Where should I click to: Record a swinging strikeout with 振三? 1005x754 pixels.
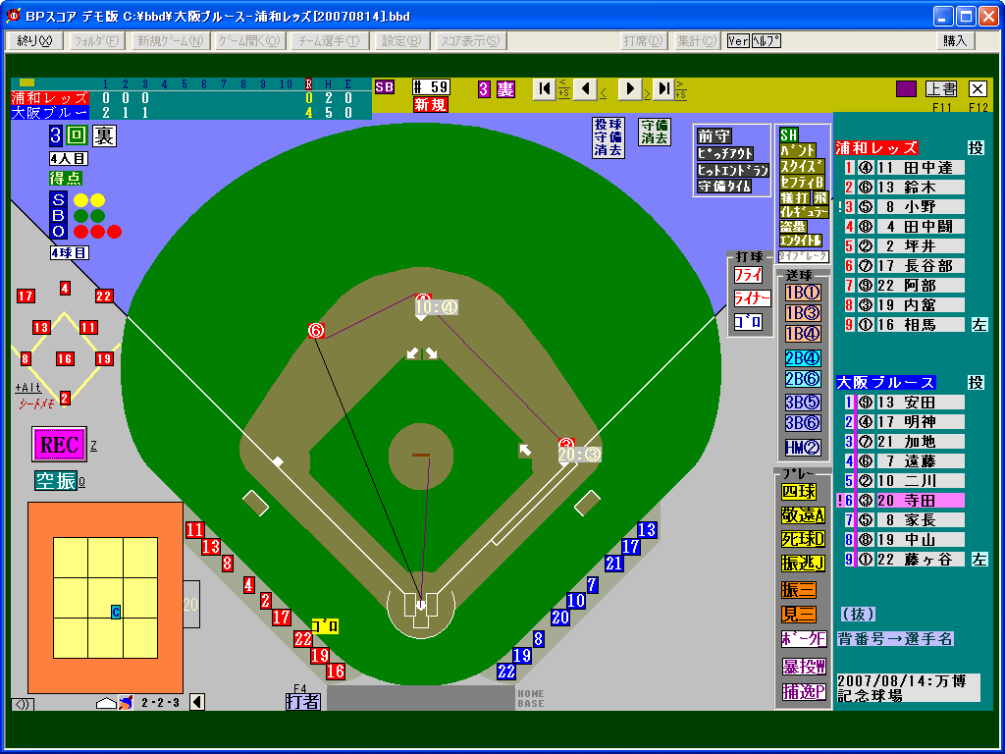[799, 590]
